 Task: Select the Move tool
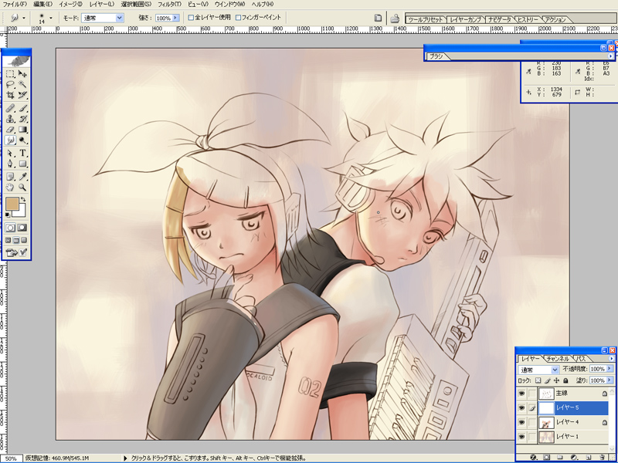(22, 73)
